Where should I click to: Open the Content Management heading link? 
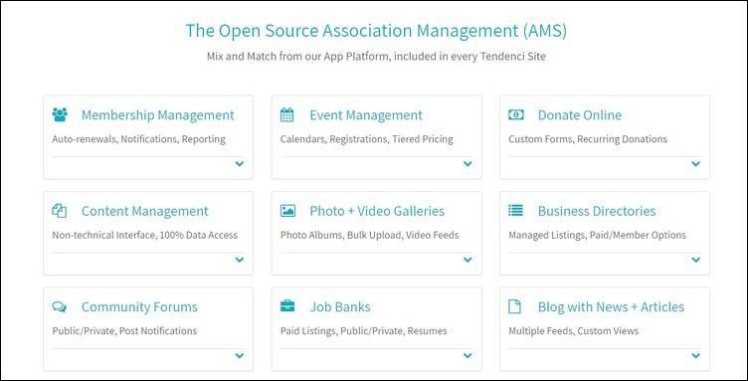[145, 211]
